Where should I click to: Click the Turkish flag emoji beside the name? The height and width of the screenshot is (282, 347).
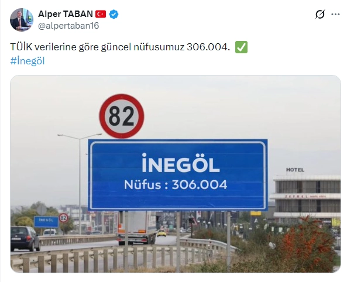tap(101, 14)
